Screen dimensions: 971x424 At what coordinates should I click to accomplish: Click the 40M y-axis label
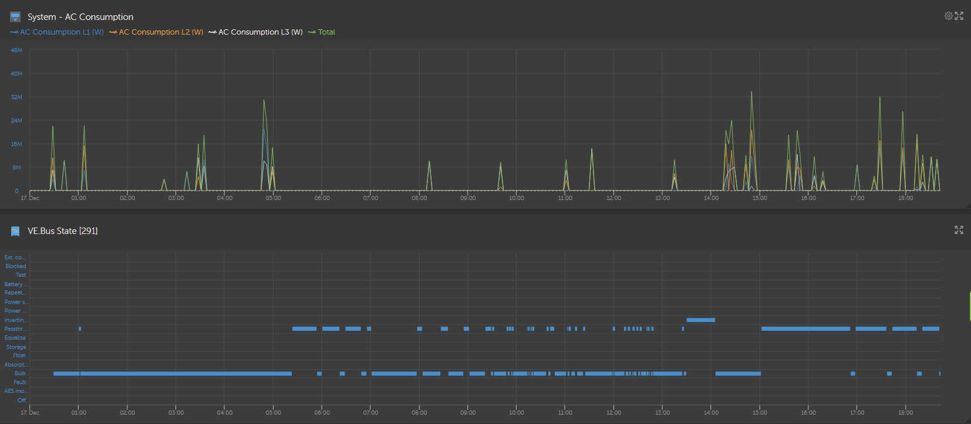tap(16, 74)
